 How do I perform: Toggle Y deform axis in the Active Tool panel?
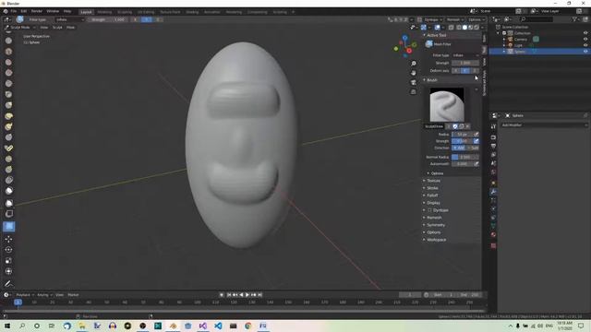point(465,71)
